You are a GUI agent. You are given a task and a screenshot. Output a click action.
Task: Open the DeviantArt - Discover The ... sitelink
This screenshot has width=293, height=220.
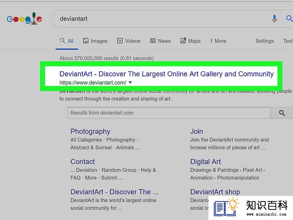click(114, 192)
